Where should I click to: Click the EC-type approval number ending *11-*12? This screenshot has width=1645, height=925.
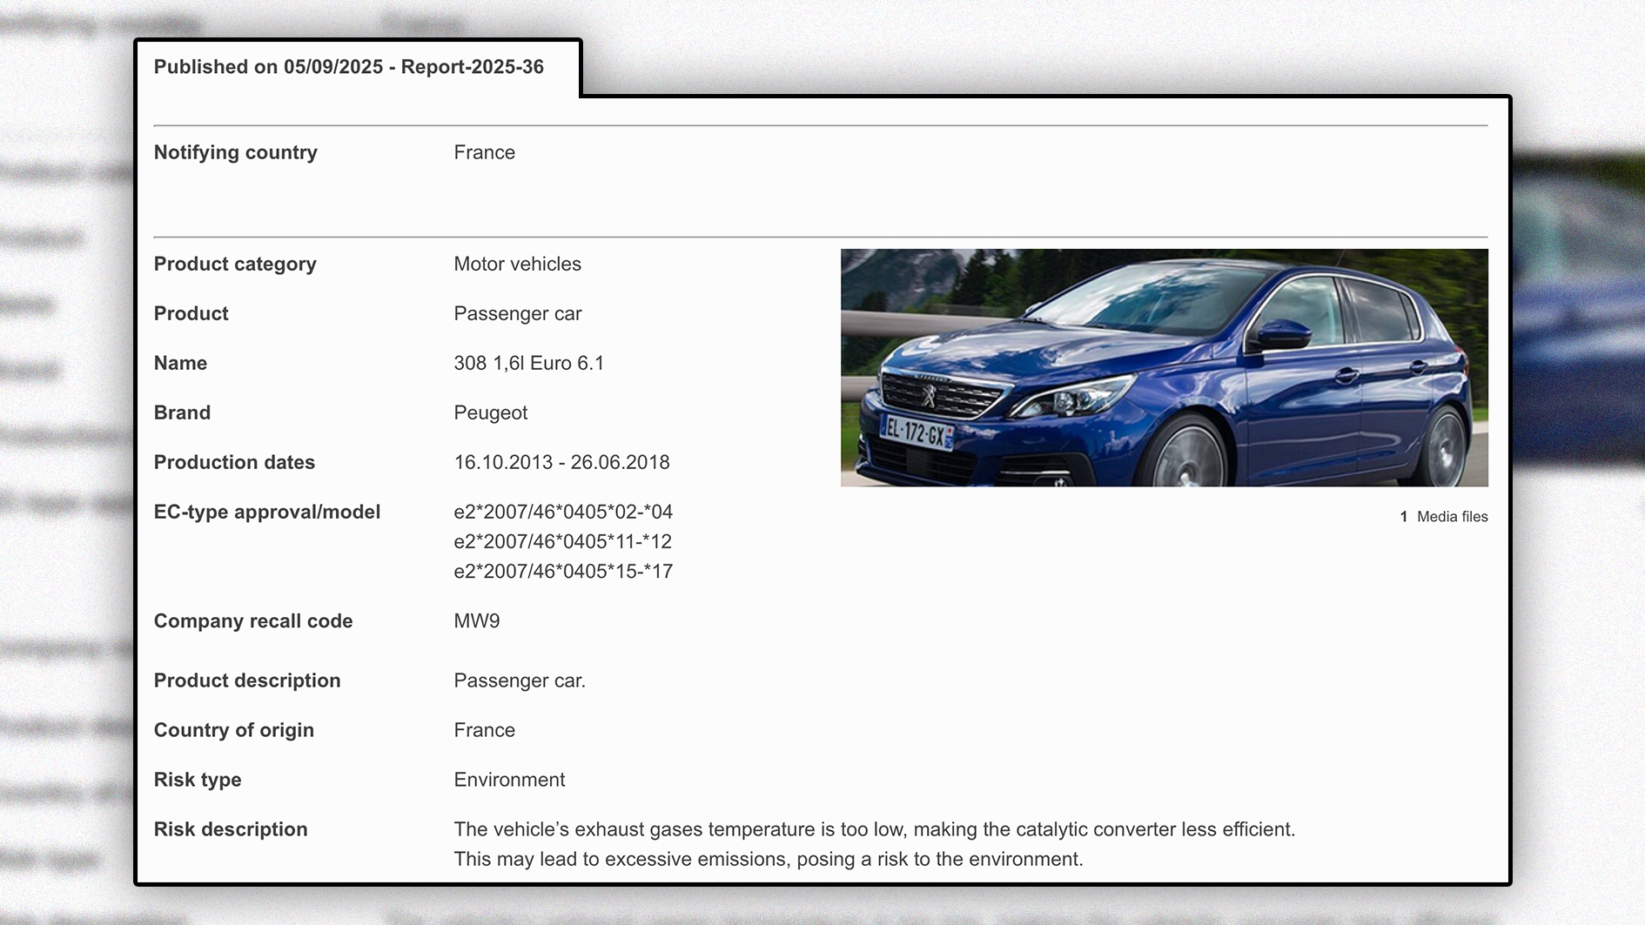tap(562, 541)
